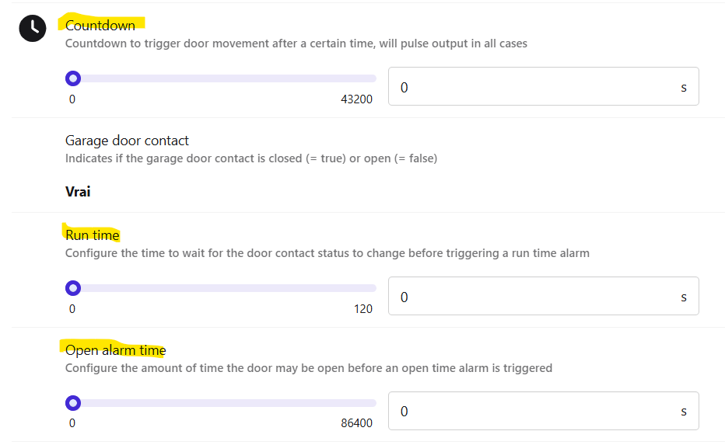The width and height of the screenshot is (725, 445).
Task: Click the highlighted Open alarm time heading
Action: (115, 350)
